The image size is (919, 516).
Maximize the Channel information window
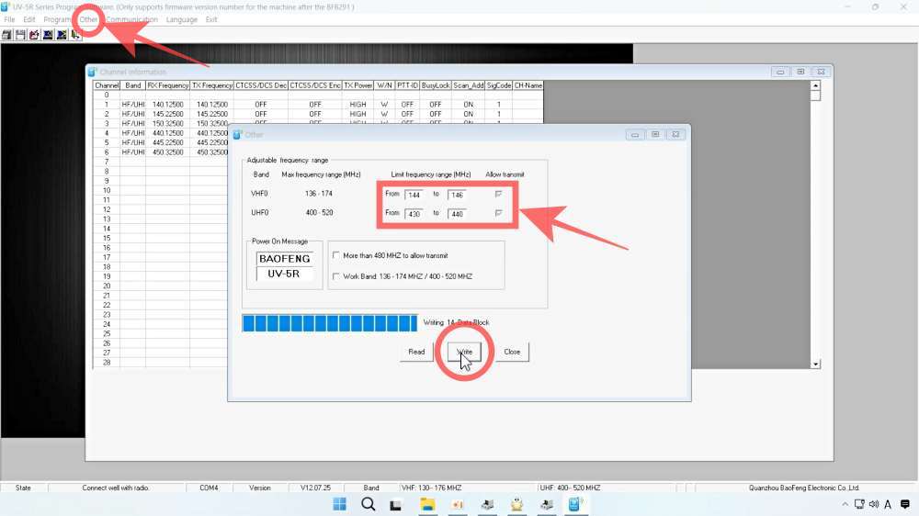tap(800, 72)
